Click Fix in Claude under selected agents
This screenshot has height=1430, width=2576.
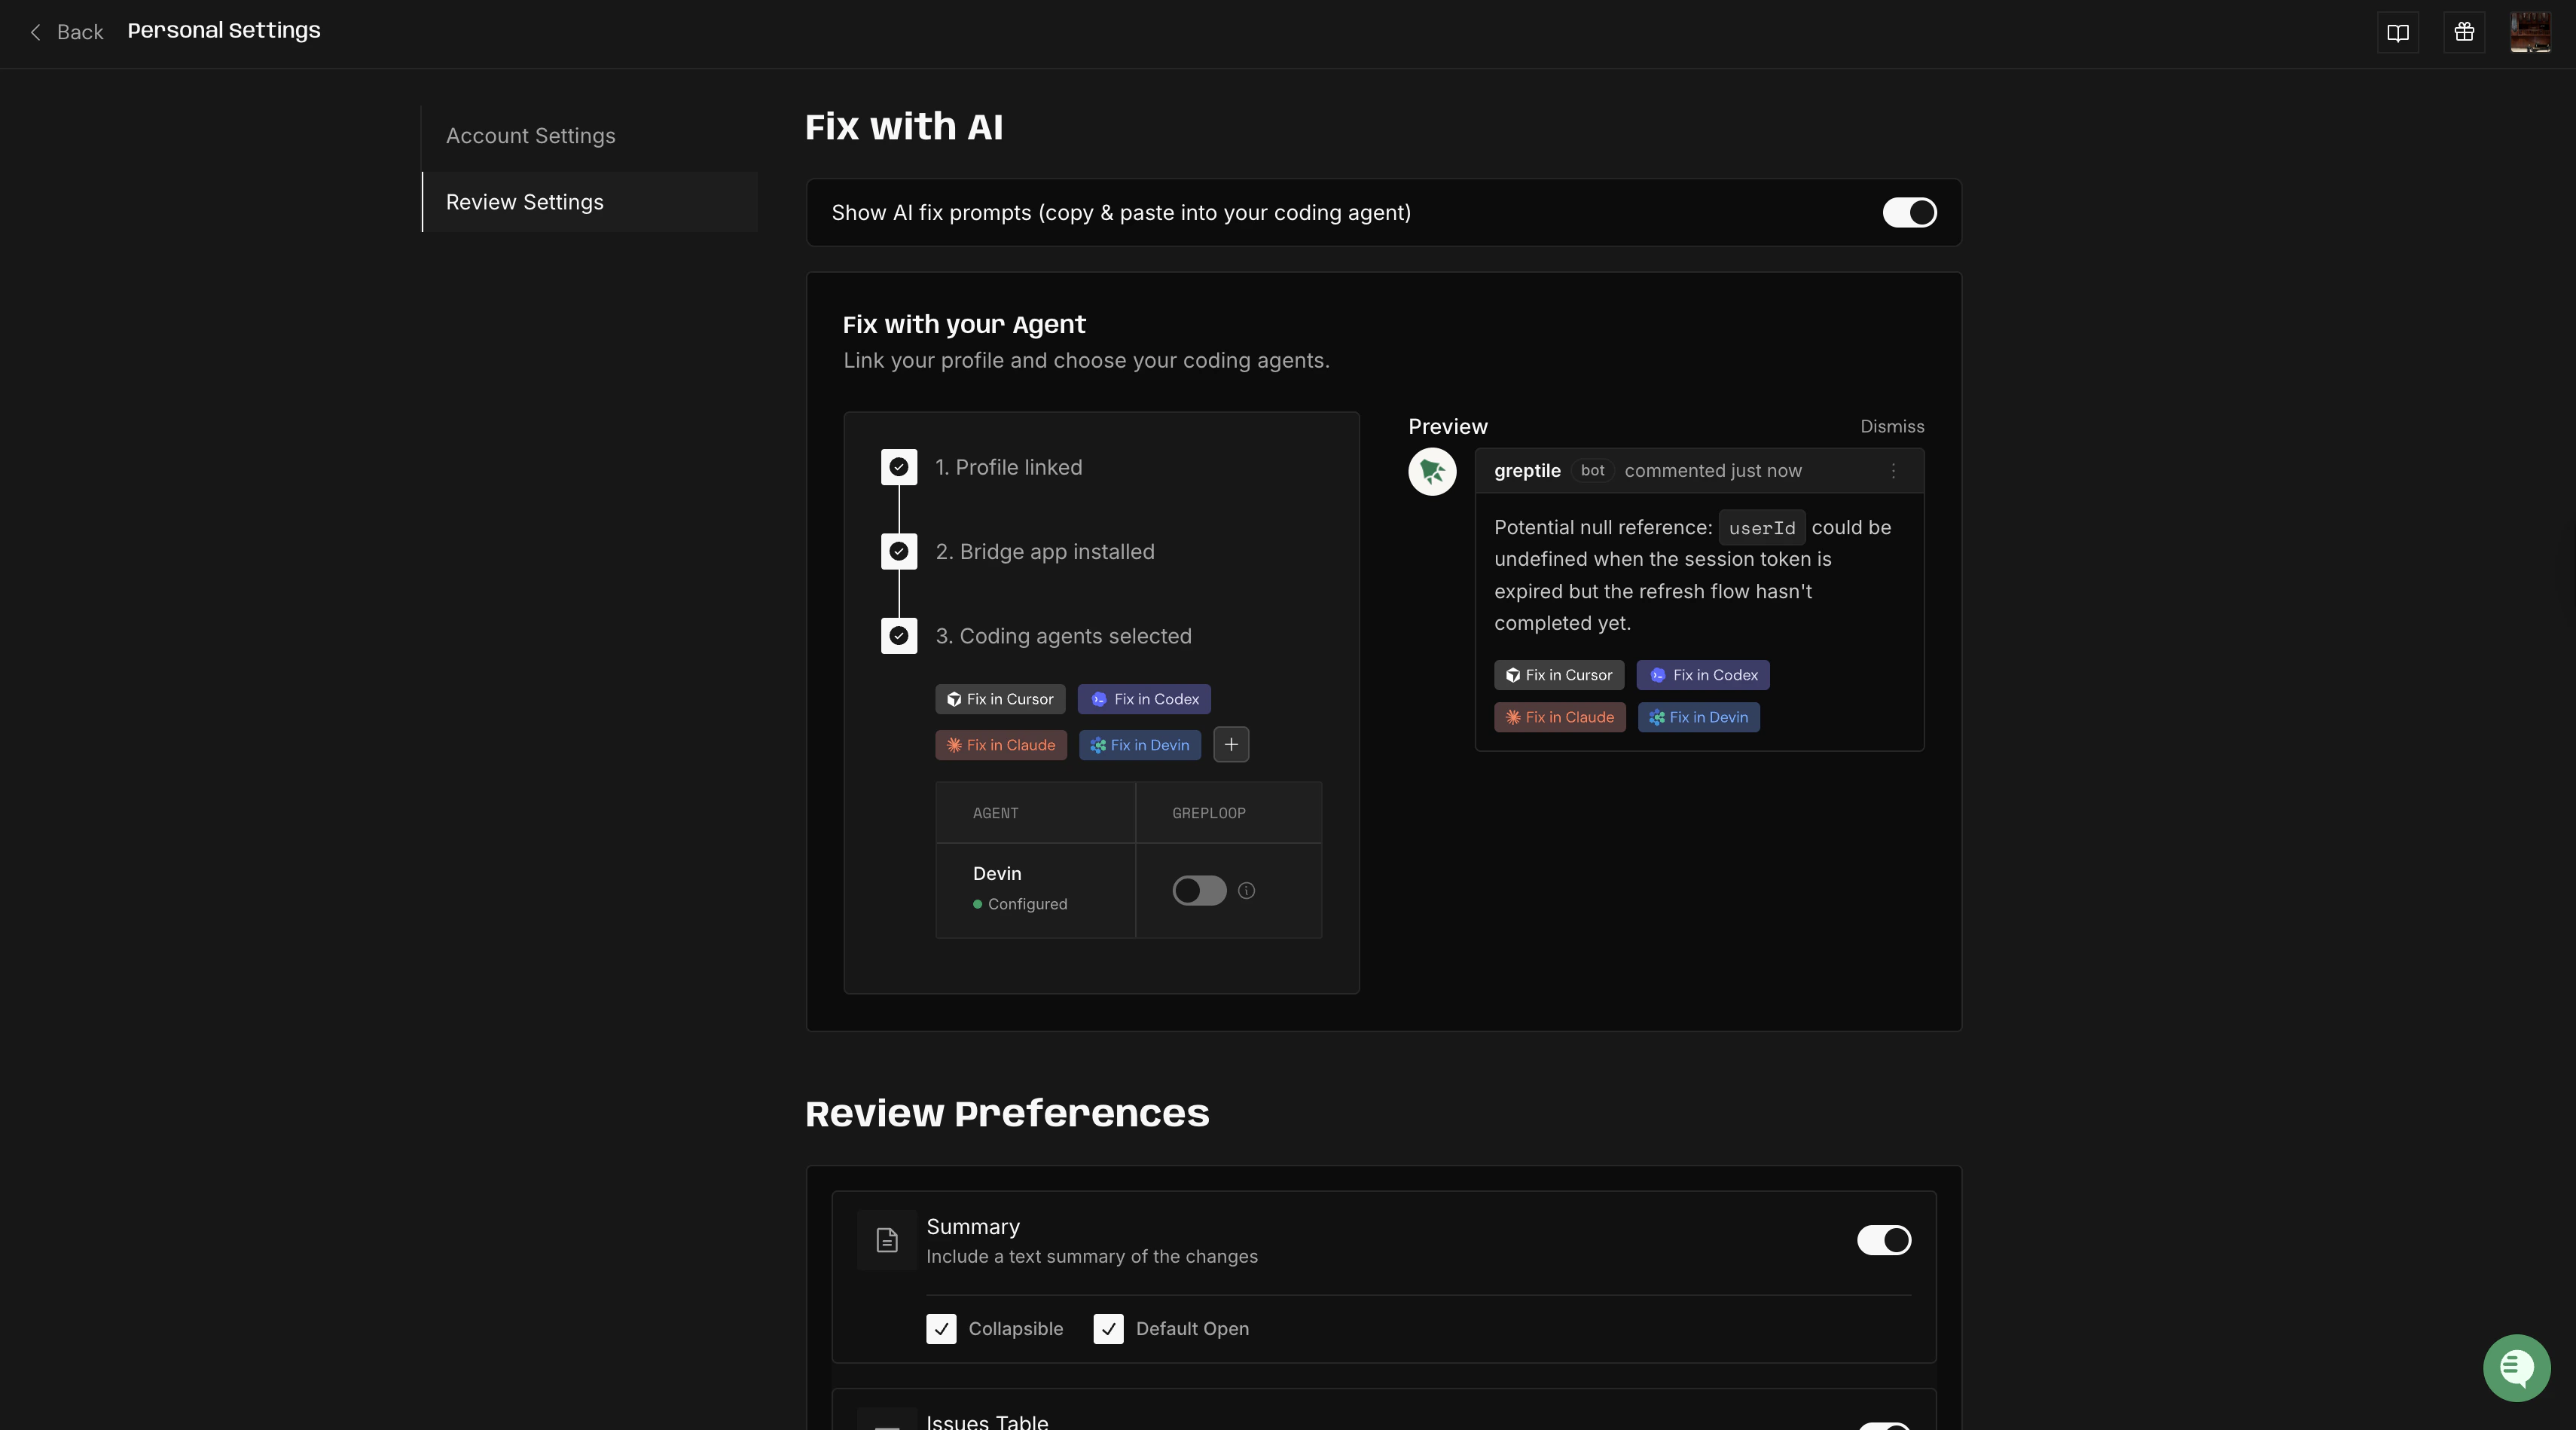1000,745
